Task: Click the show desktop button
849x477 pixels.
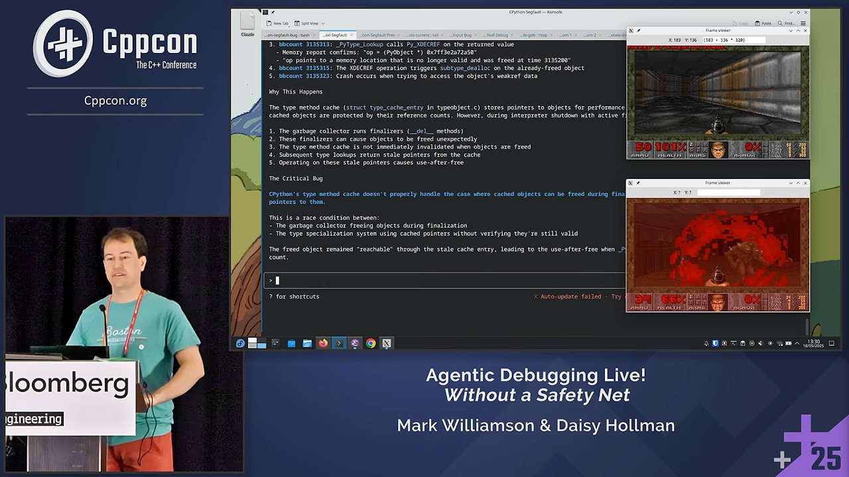Action: (831, 343)
